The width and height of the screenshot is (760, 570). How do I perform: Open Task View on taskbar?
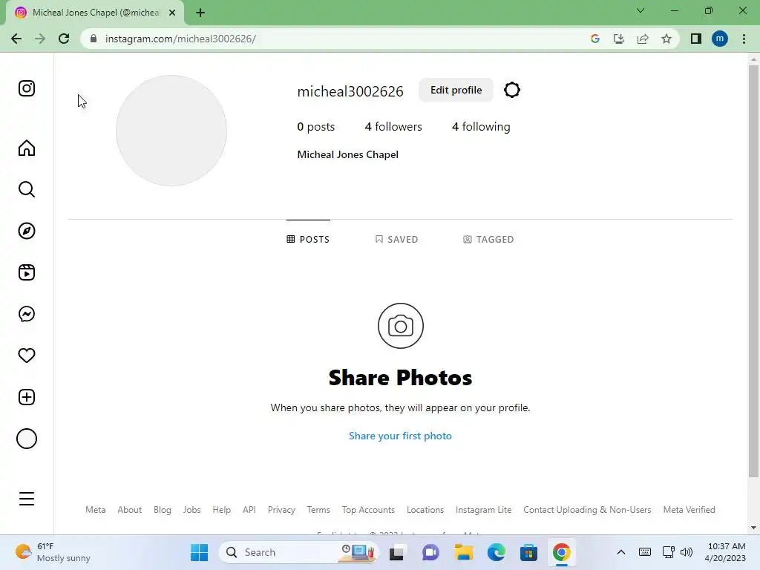[396, 552]
